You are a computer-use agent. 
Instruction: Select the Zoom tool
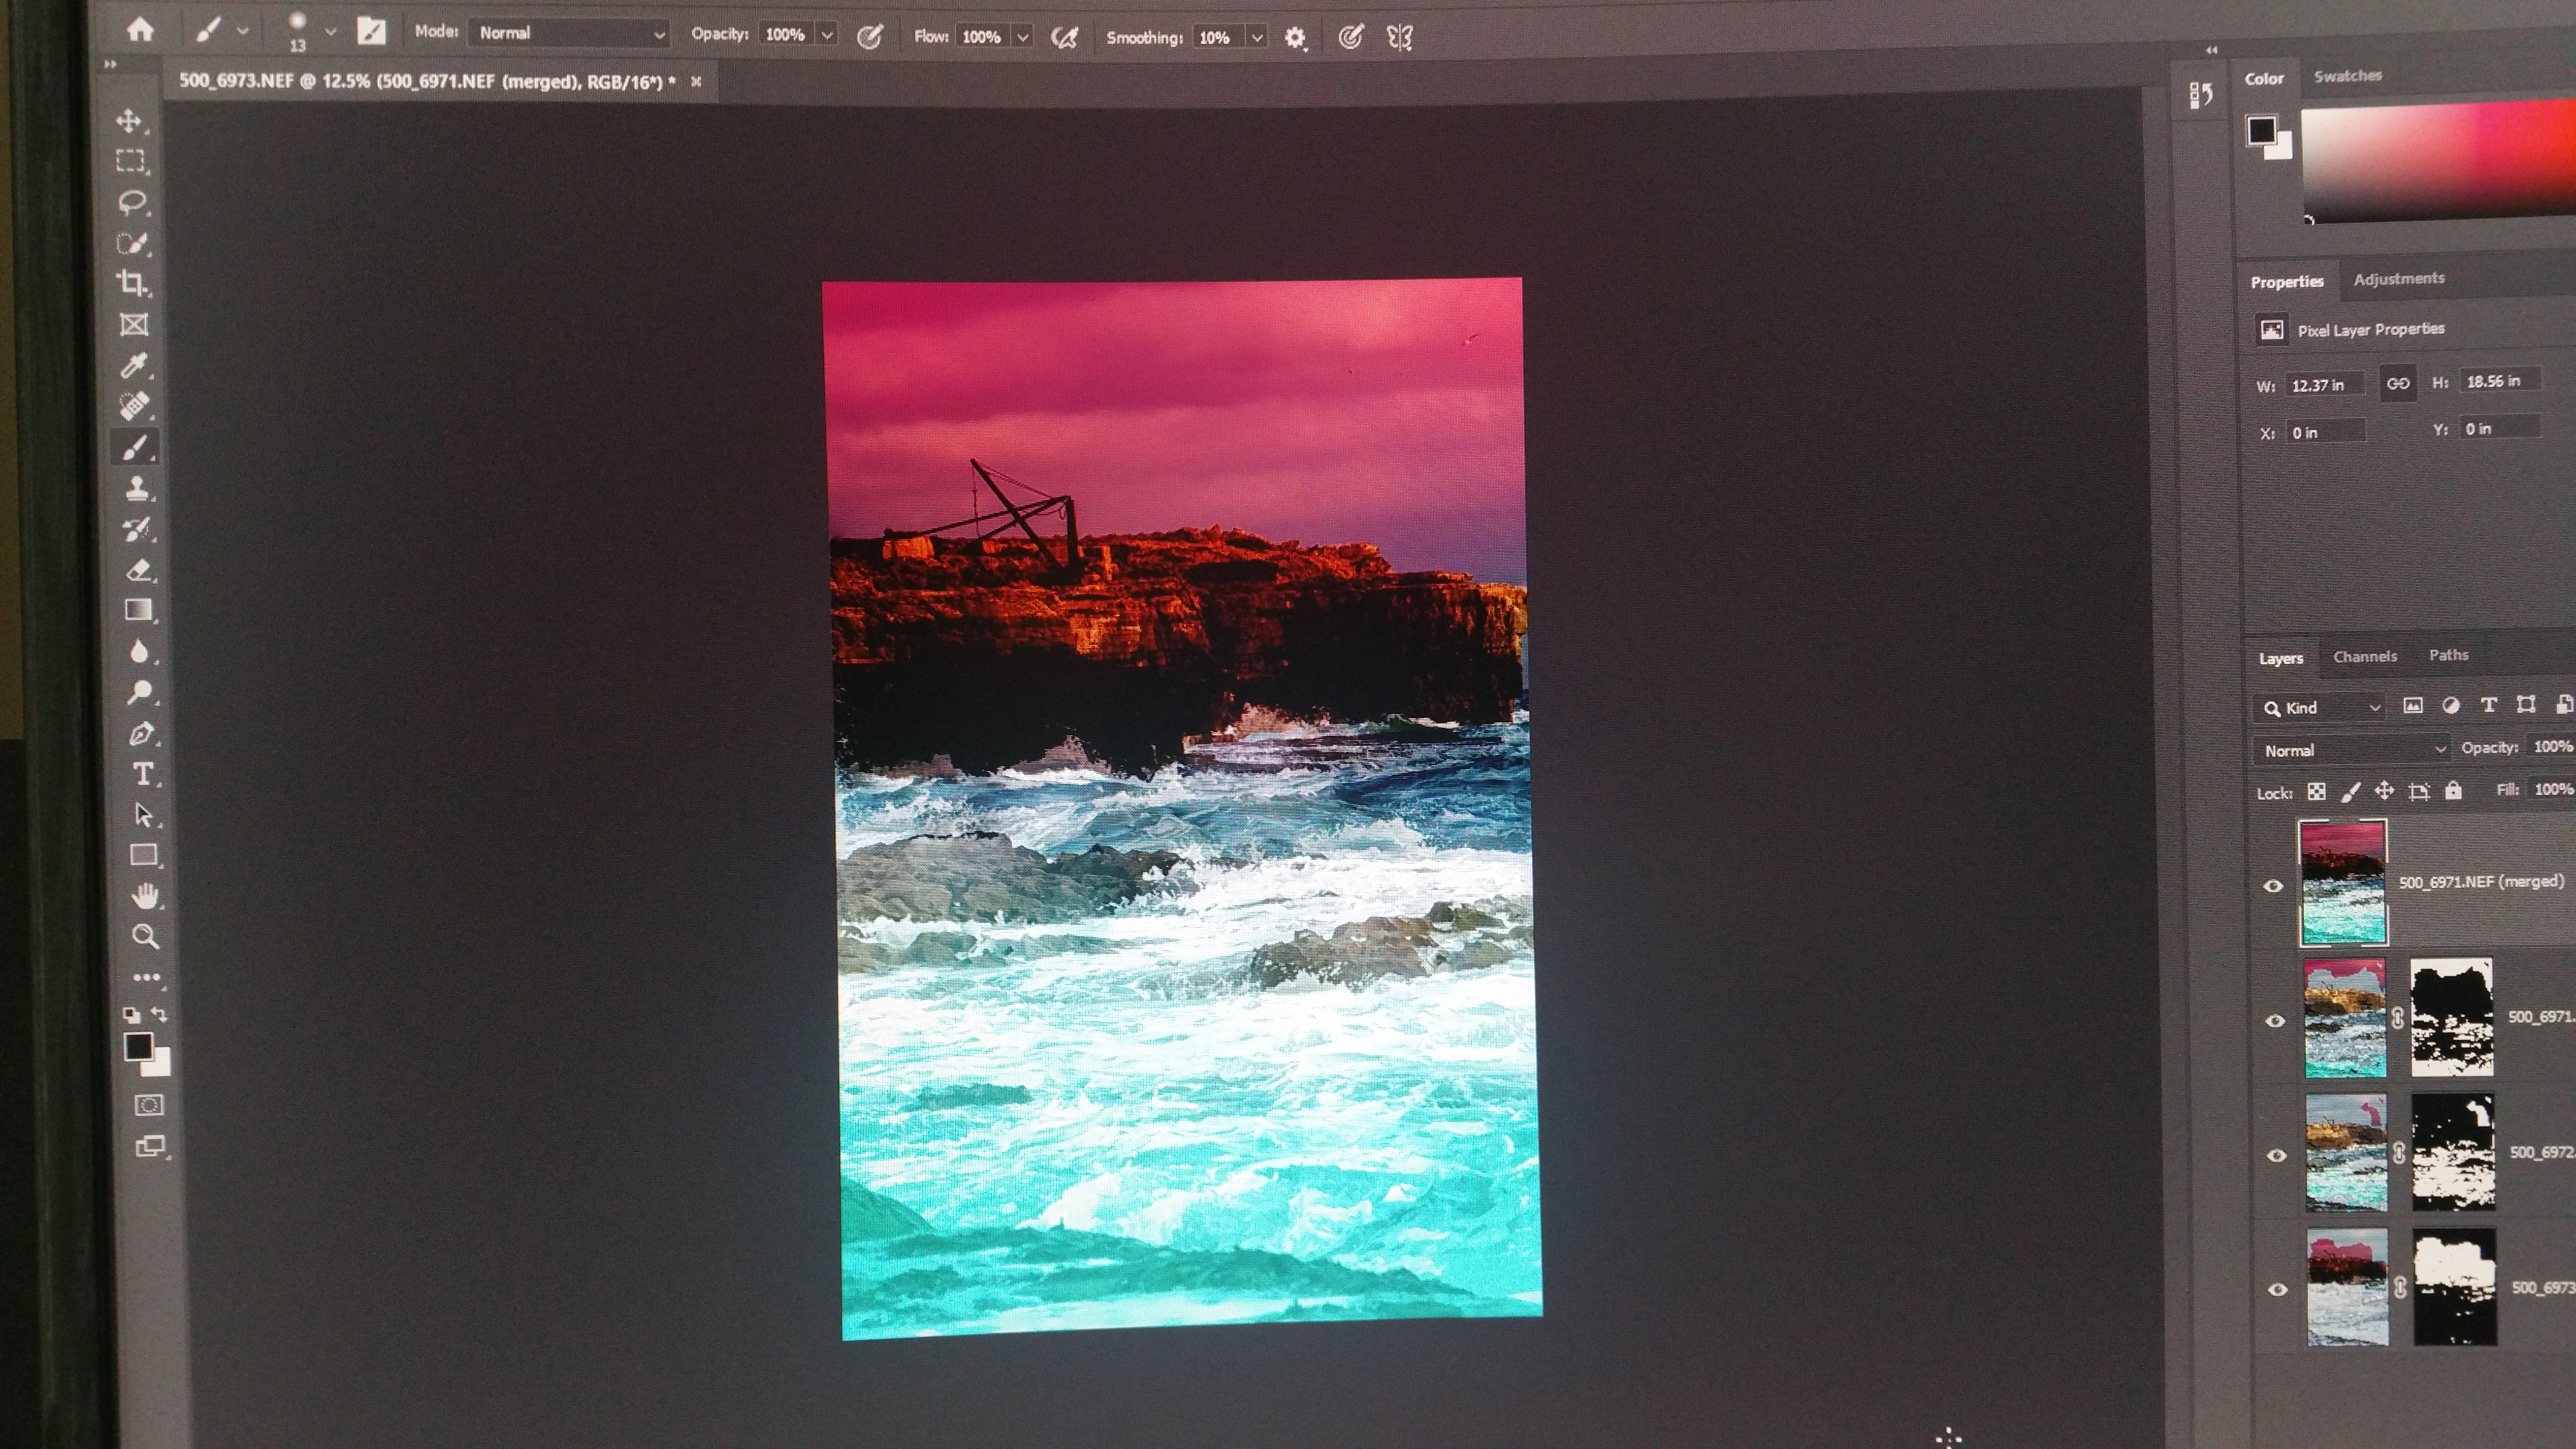tap(145, 937)
